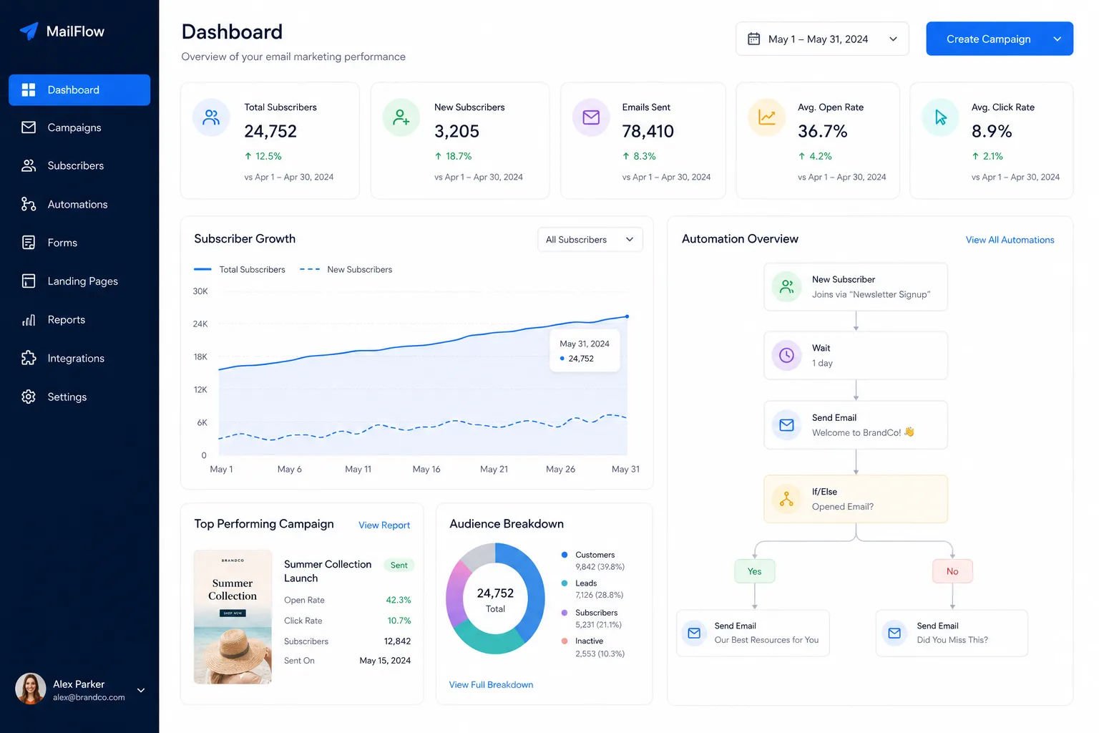Open the May 1 – May 31, 2024 date dropdown

tap(822, 39)
